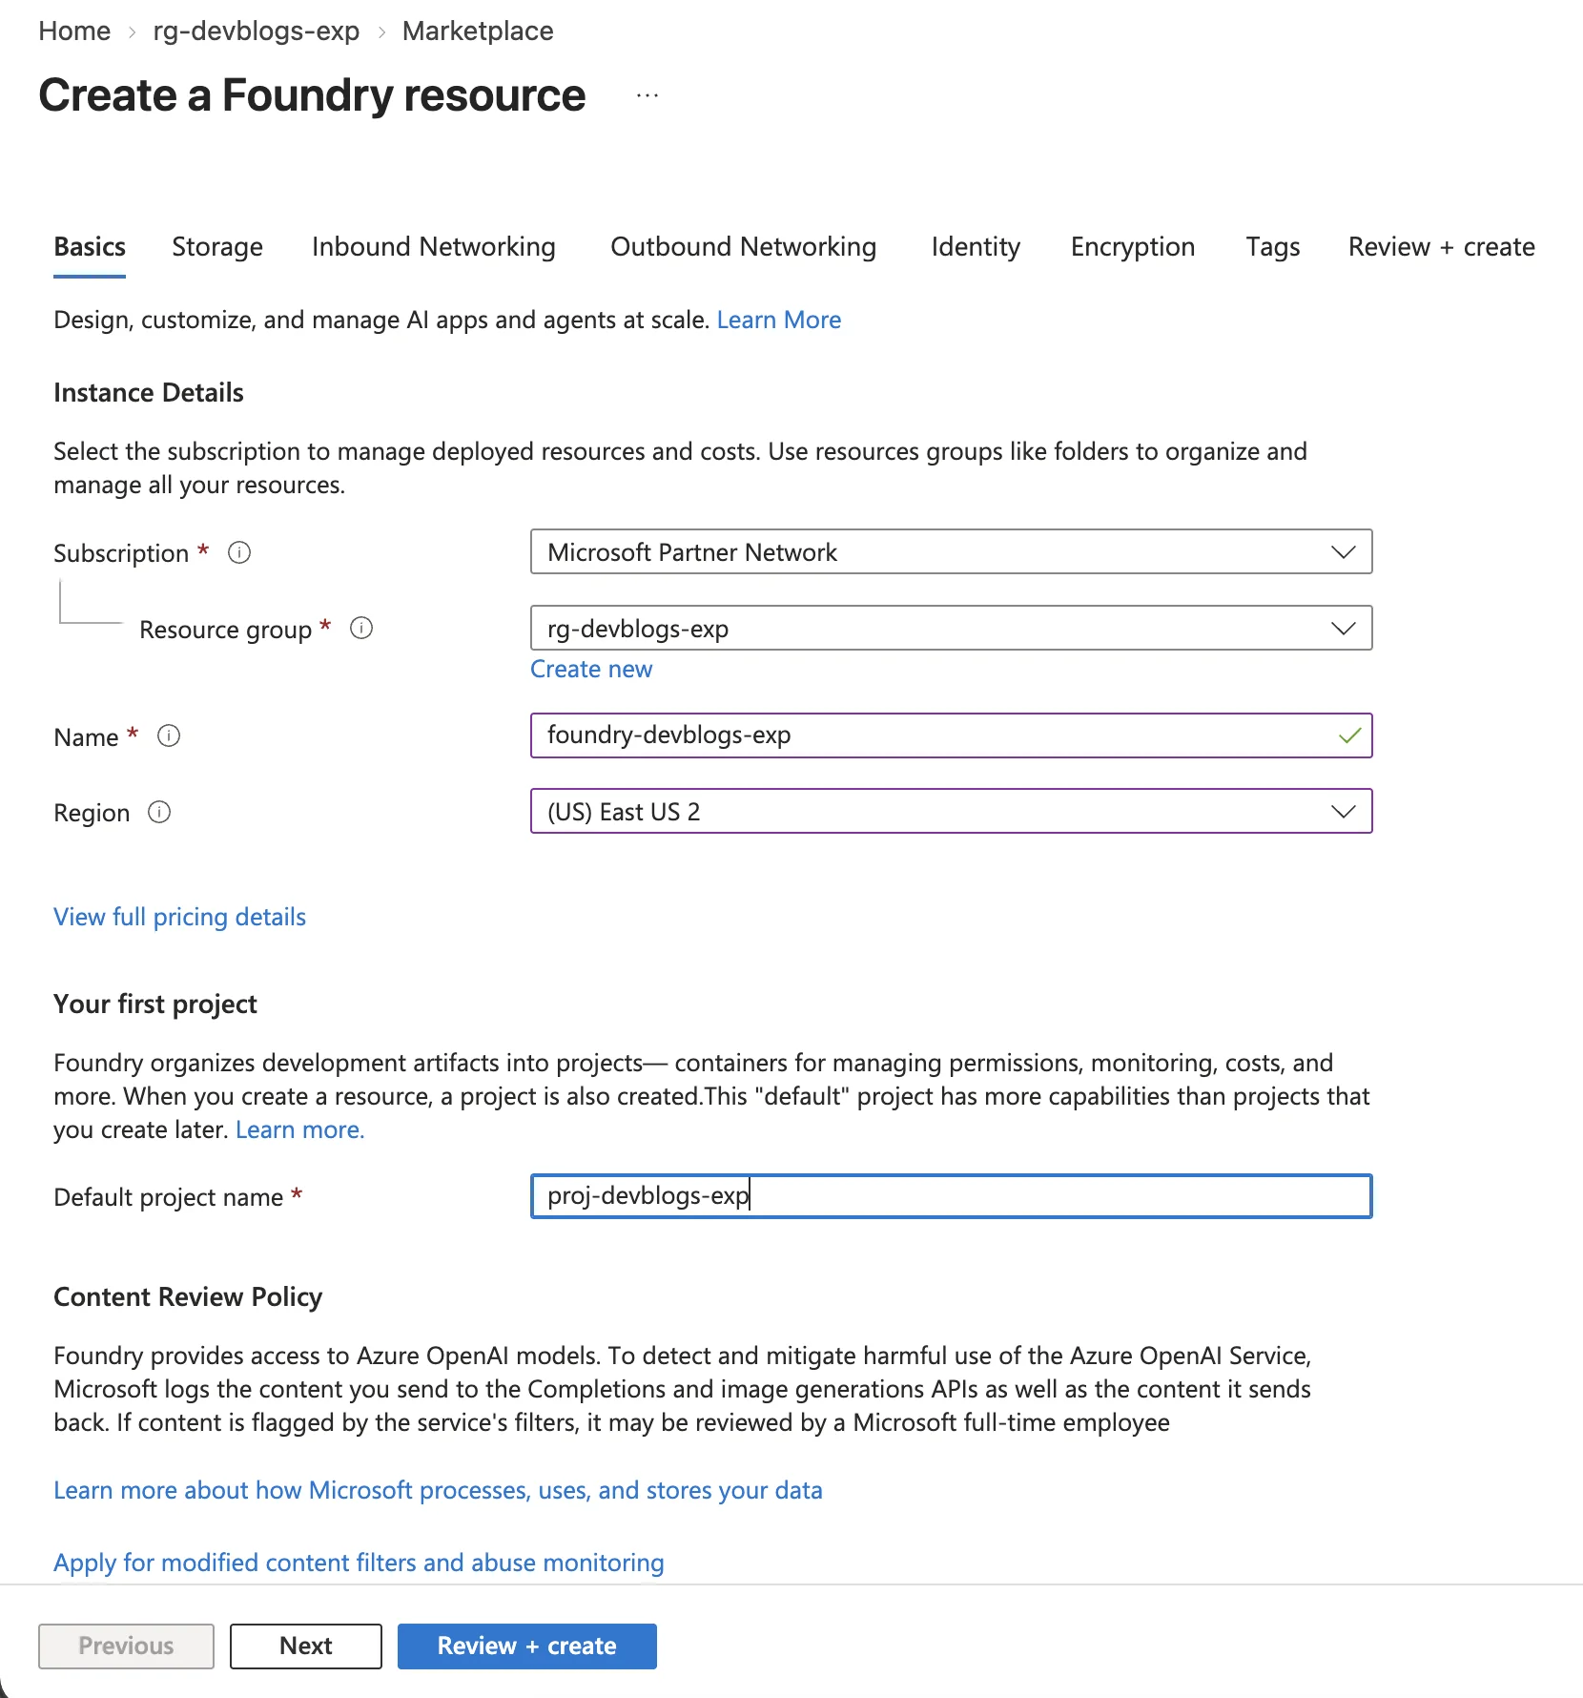Viewport: 1583px width, 1698px height.
Task: Click the Home breadcrumb link
Action: (74, 31)
